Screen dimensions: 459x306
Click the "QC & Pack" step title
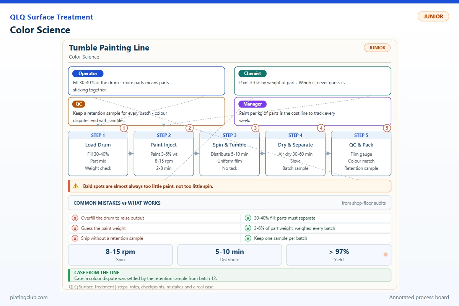(x=361, y=145)
